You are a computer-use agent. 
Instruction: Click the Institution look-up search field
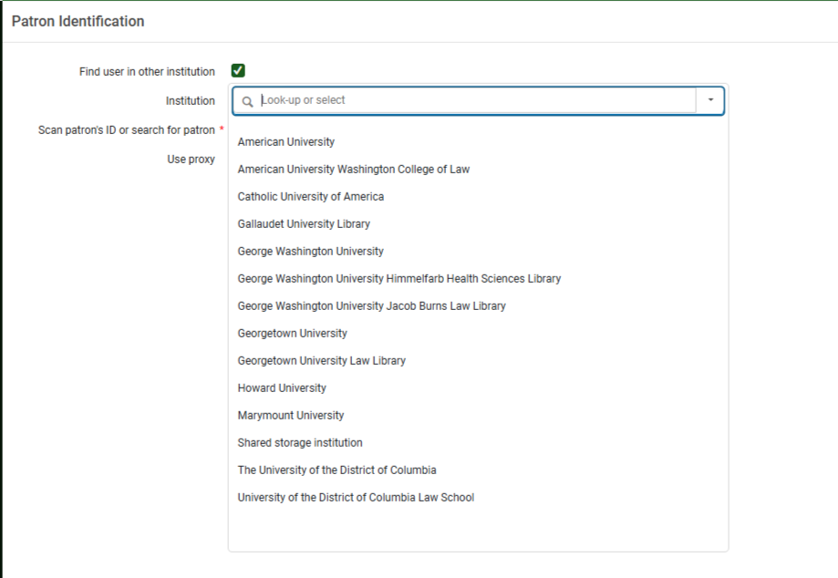474,100
